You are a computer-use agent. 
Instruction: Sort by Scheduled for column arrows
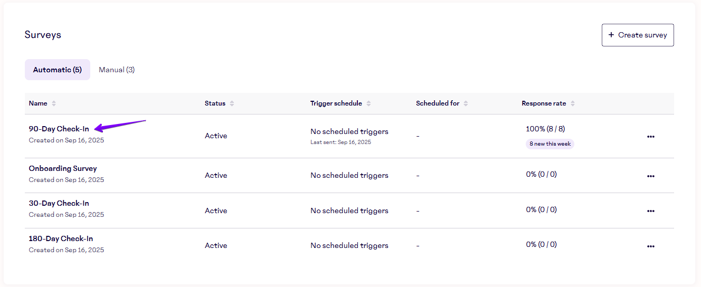tap(466, 103)
